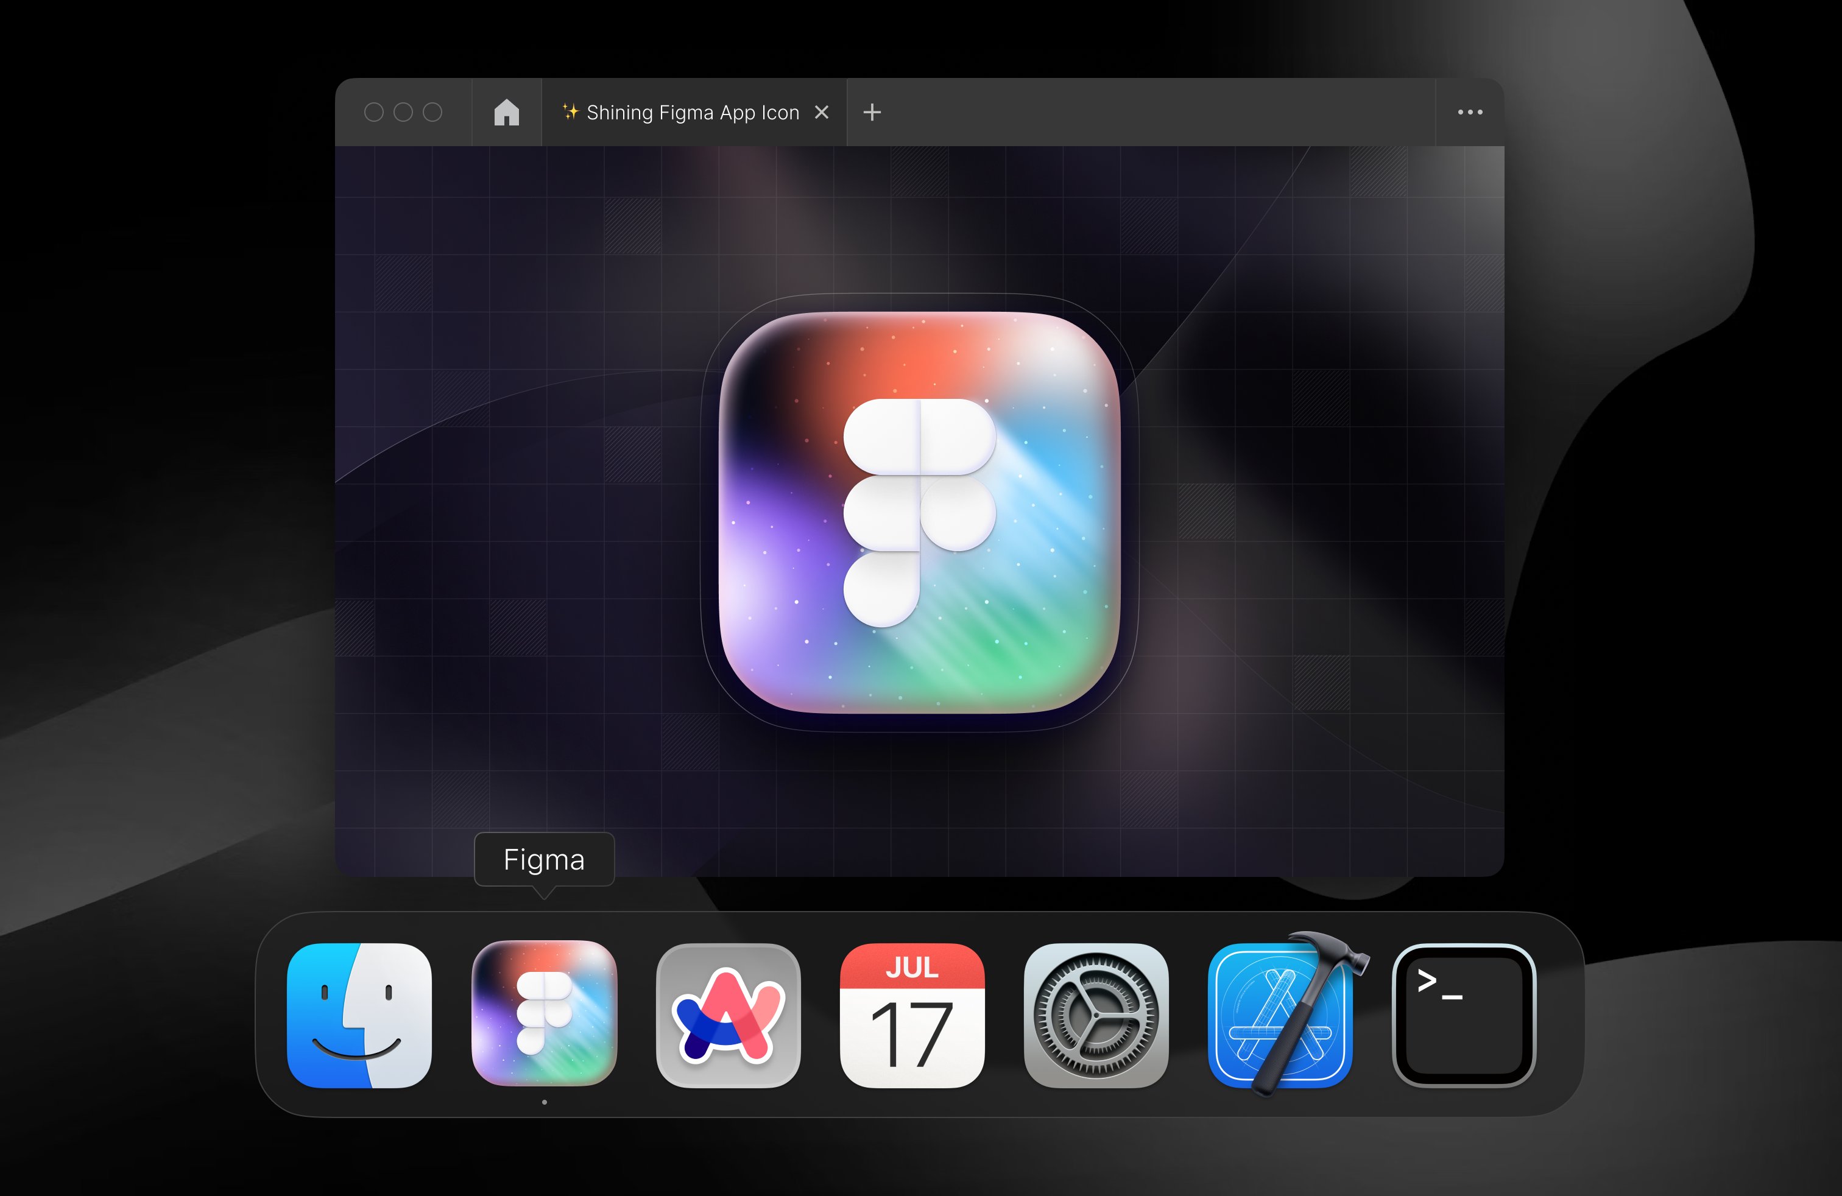
Task: Click the running indicator dot under Figma
Action: 544,1102
